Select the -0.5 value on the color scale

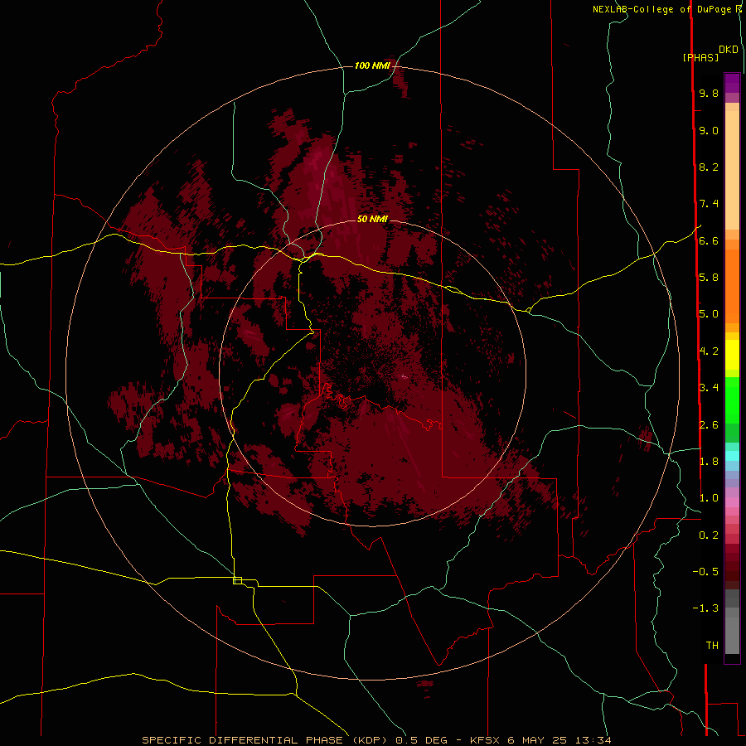point(705,572)
